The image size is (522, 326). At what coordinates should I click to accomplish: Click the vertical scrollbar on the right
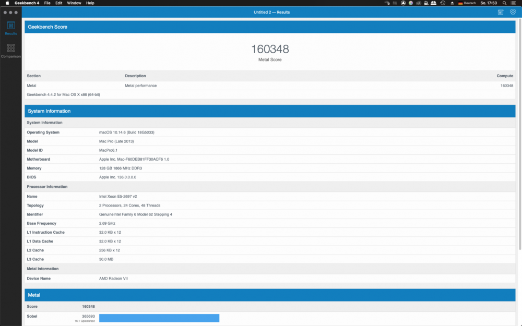click(520, 133)
